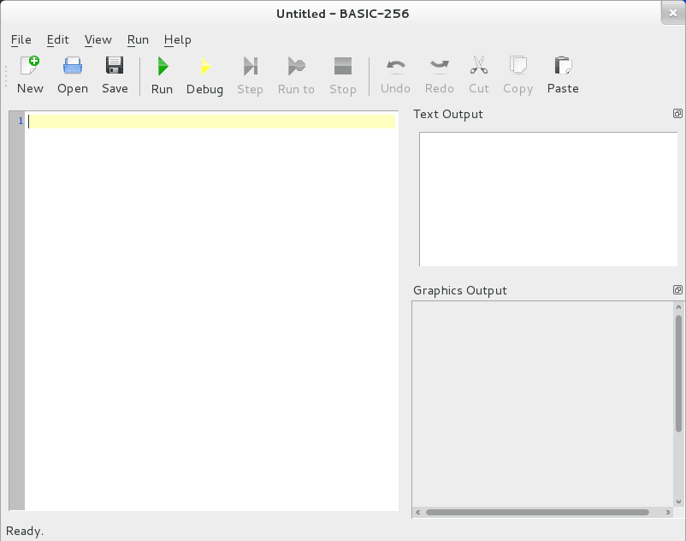Click the vertical scrollbar in Graphics Output
The height and width of the screenshot is (541, 686).
[x=678, y=373]
